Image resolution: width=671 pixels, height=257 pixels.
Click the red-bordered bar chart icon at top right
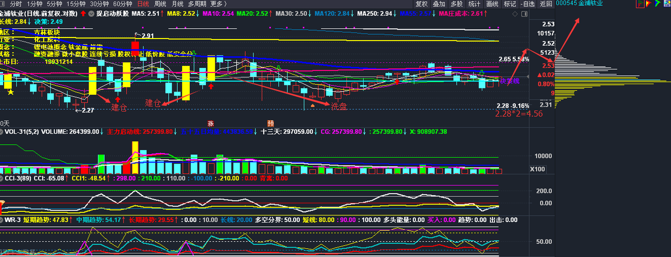click(639, 4)
